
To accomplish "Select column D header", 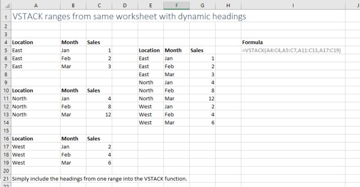I will tap(125, 5).
